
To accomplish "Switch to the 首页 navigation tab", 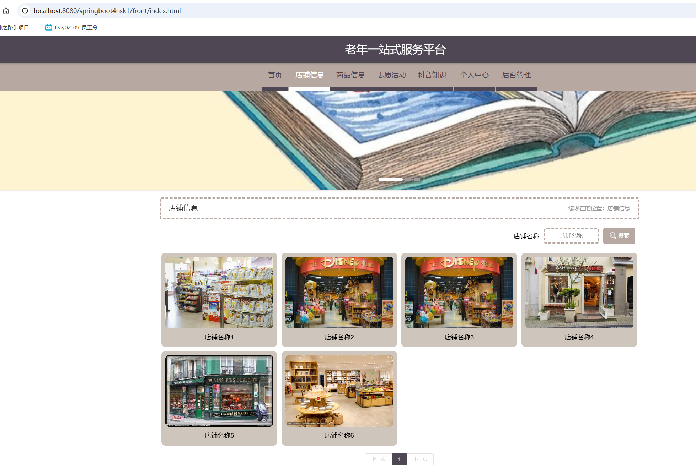I will [x=275, y=75].
